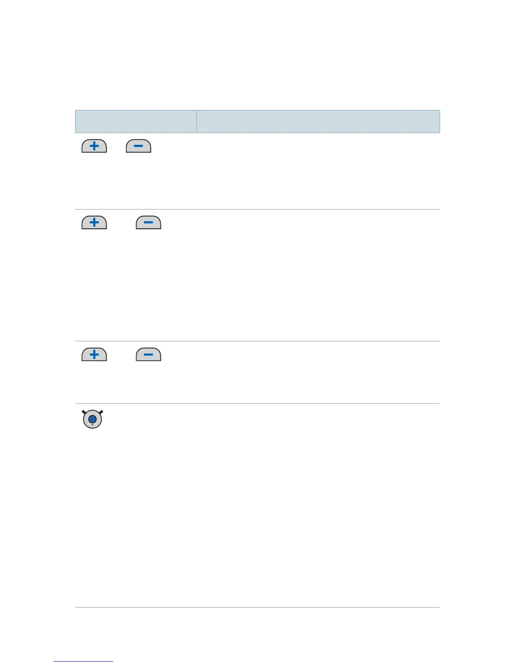Click the blank description cell beside joystick icon
The width and height of the screenshot is (514, 665).
(x=318, y=505)
